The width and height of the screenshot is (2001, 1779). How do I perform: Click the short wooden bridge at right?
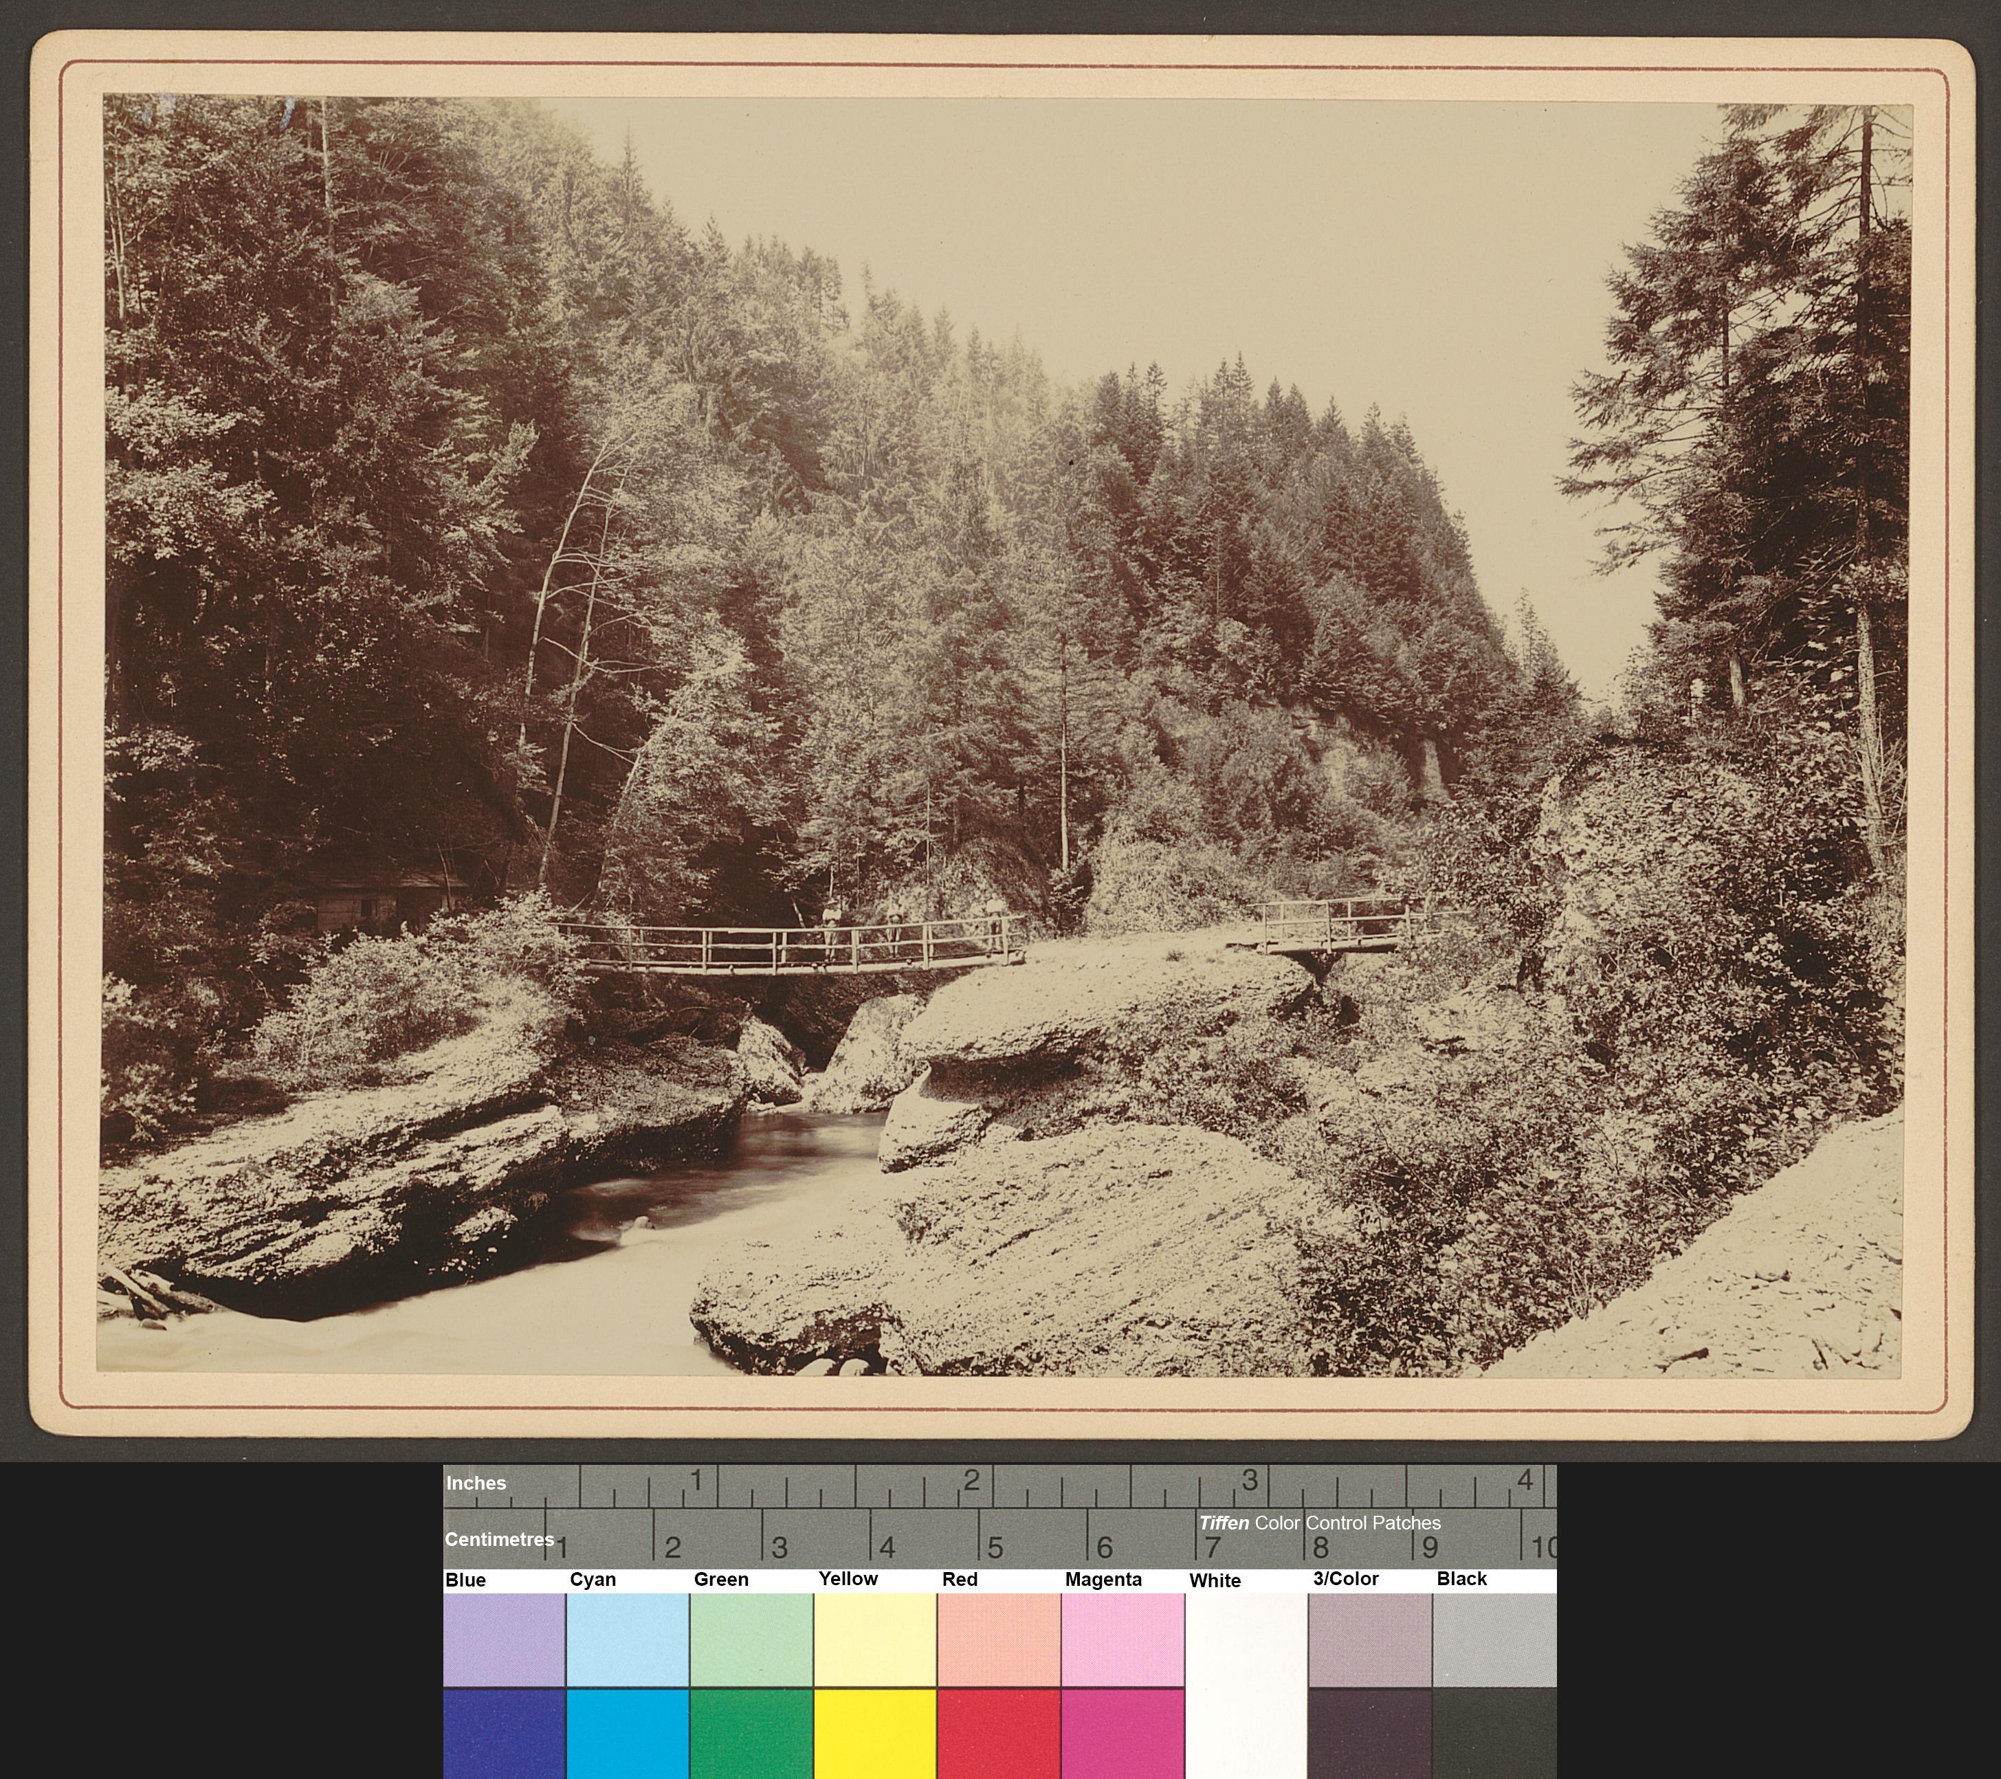tap(1336, 927)
